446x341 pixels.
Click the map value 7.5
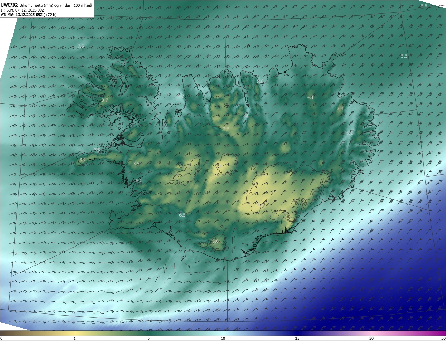tap(81, 46)
